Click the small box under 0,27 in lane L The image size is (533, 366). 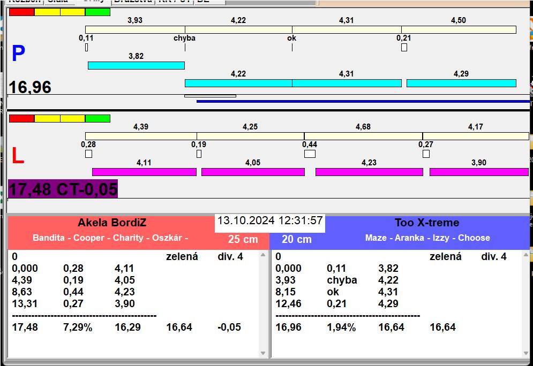(x=426, y=154)
